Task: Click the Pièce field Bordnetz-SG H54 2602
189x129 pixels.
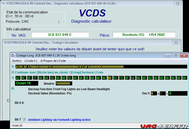Action: [144, 35]
